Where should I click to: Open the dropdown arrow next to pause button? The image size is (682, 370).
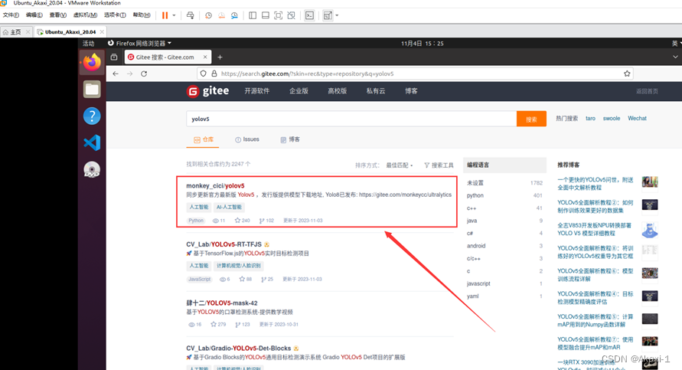pyautogui.click(x=174, y=15)
